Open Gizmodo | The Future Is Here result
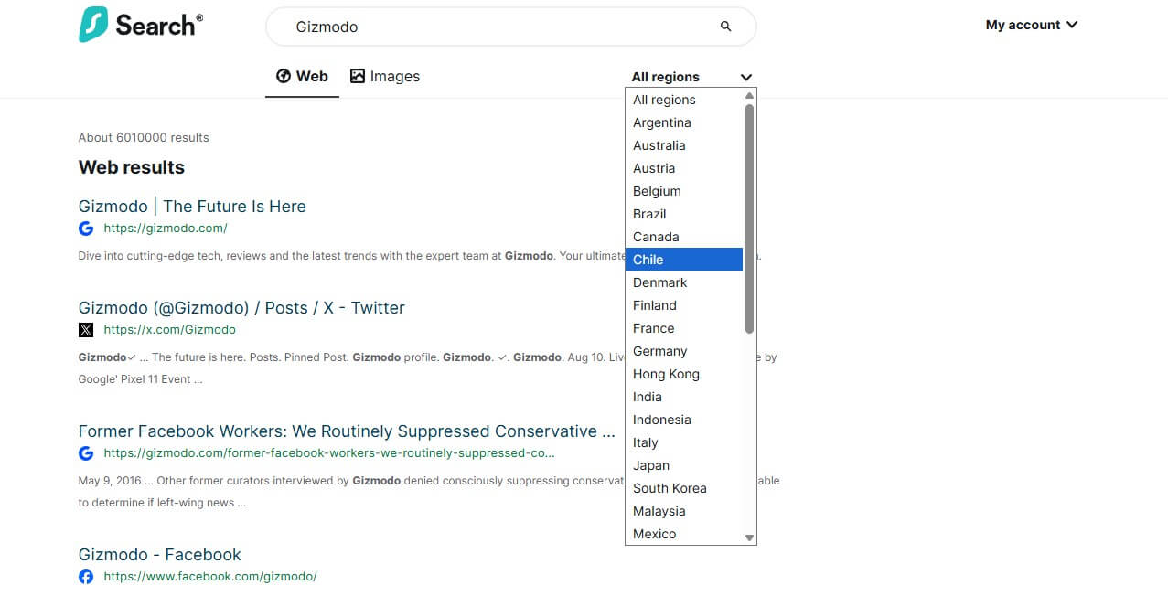 click(x=192, y=207)
